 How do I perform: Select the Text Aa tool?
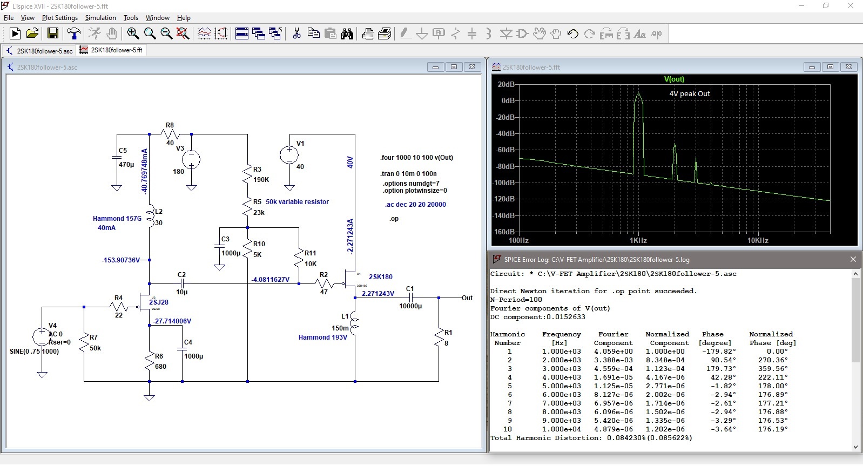click(x=639, y=33)
